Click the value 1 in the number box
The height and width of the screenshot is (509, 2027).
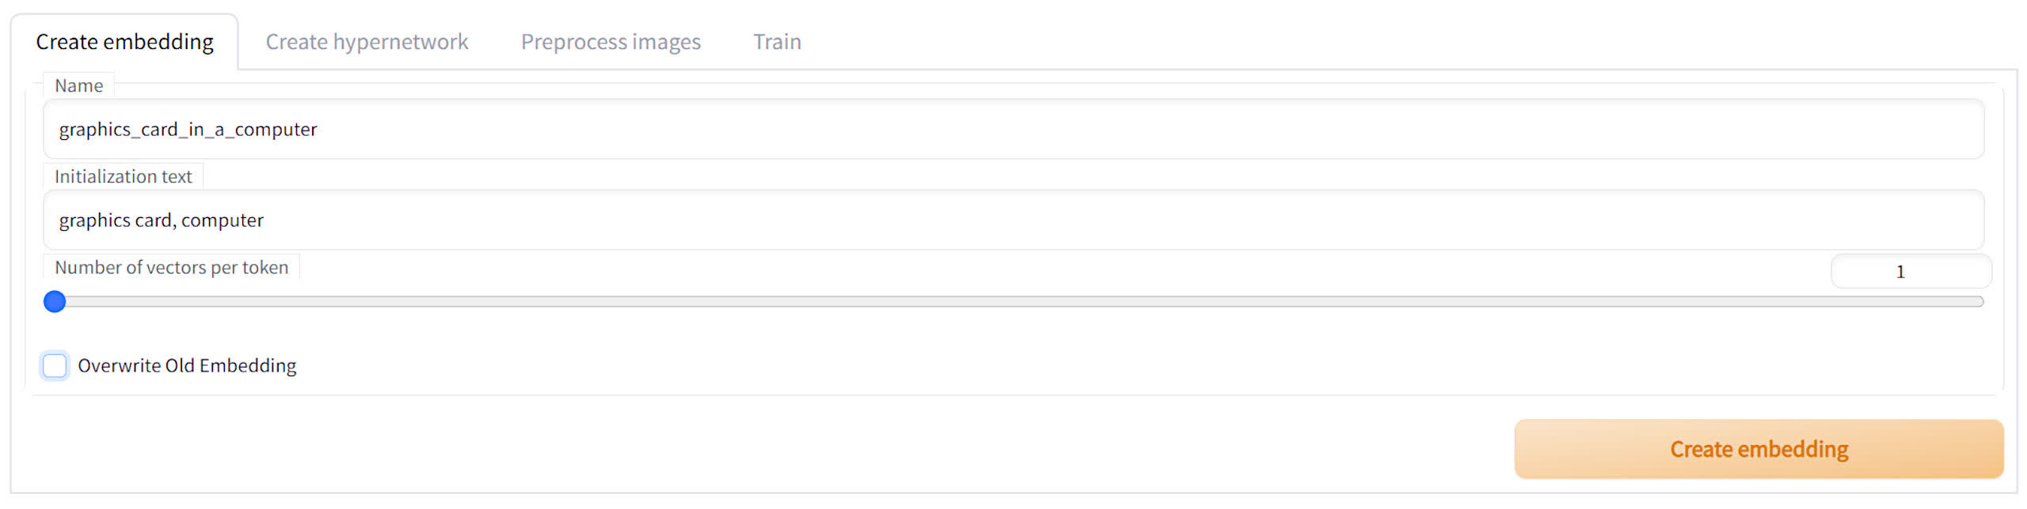pos(1900,272)
